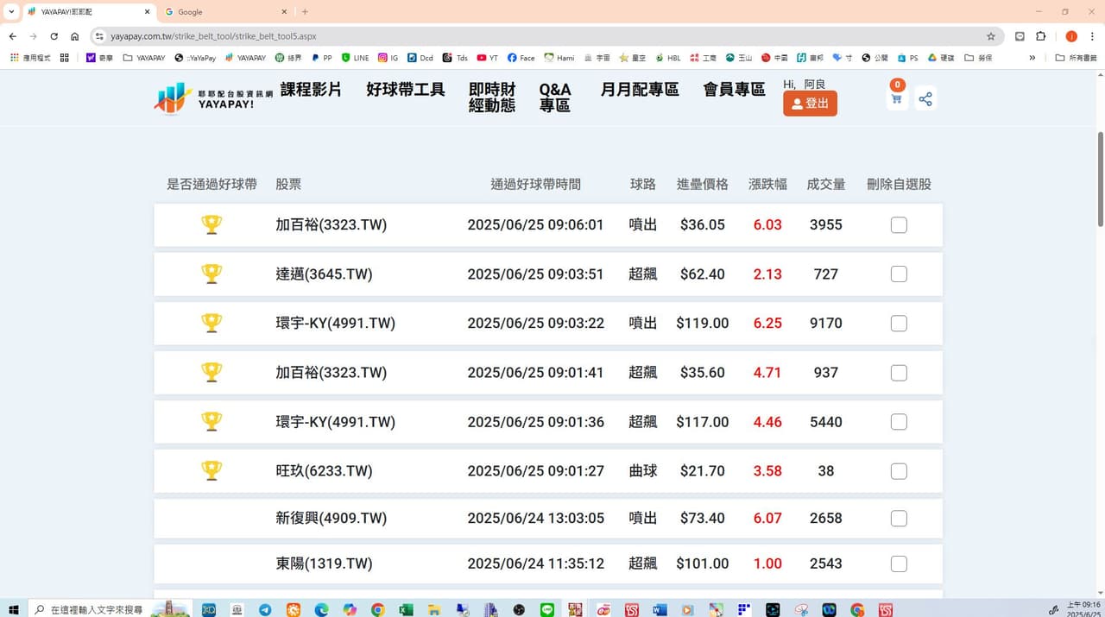This screenshot has height=617, width=1105.
Task: Open the Q&A專區 menu
Action: tap(555, 98)
